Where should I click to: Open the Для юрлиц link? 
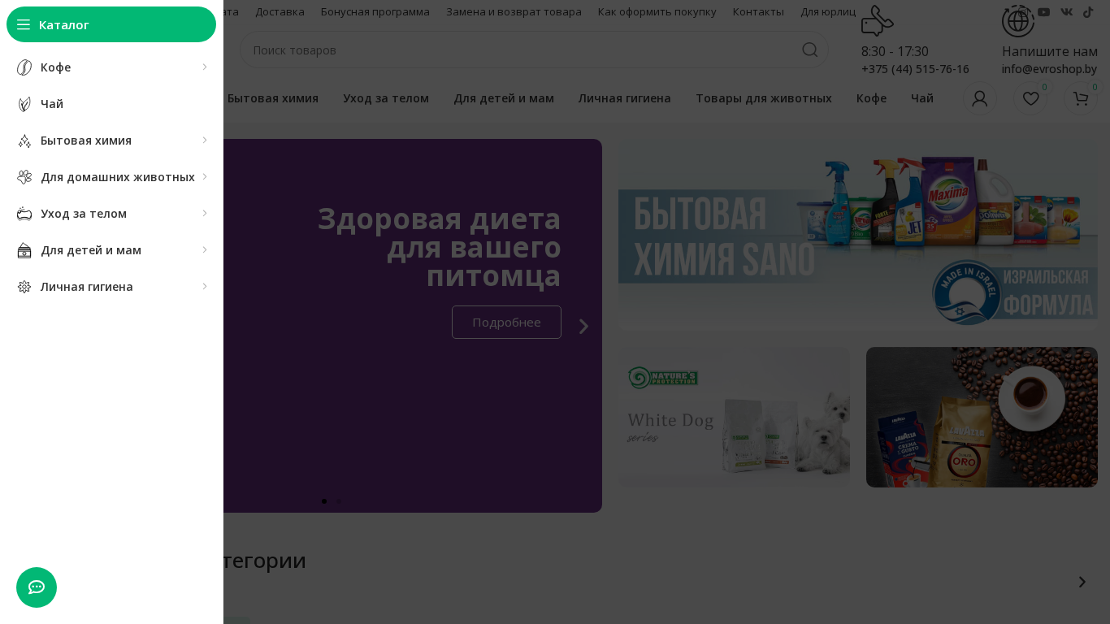coord(828,11)
